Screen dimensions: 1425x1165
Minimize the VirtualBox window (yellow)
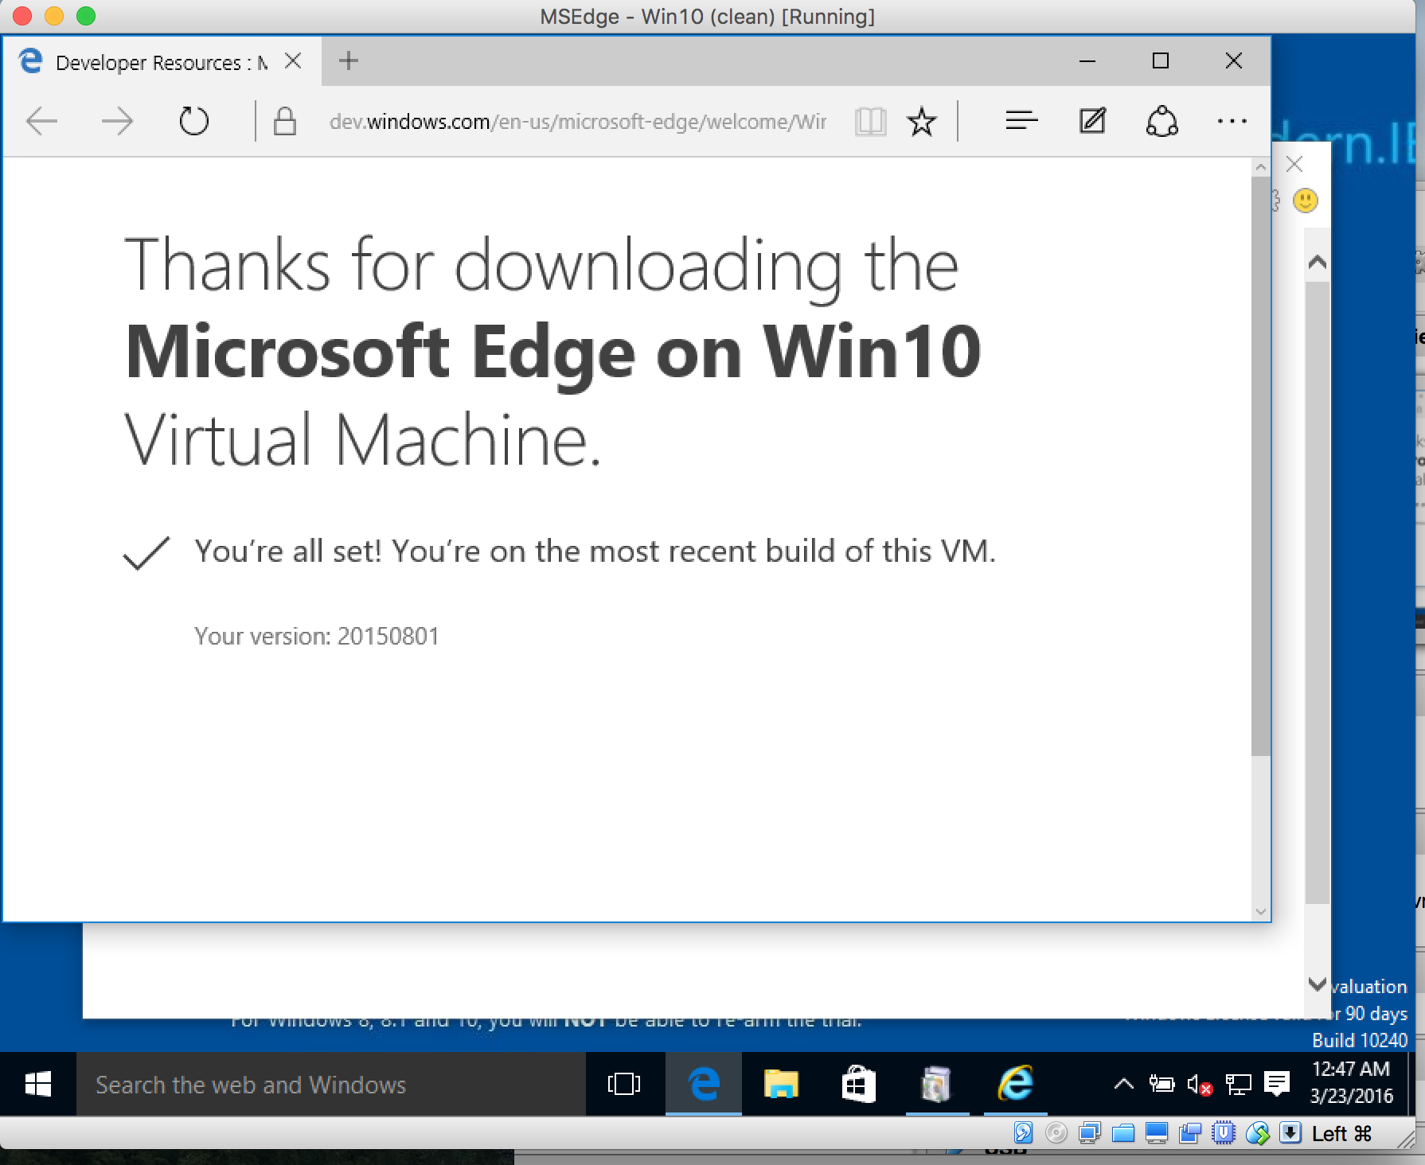pyautogui.click(x=54, y=16)
